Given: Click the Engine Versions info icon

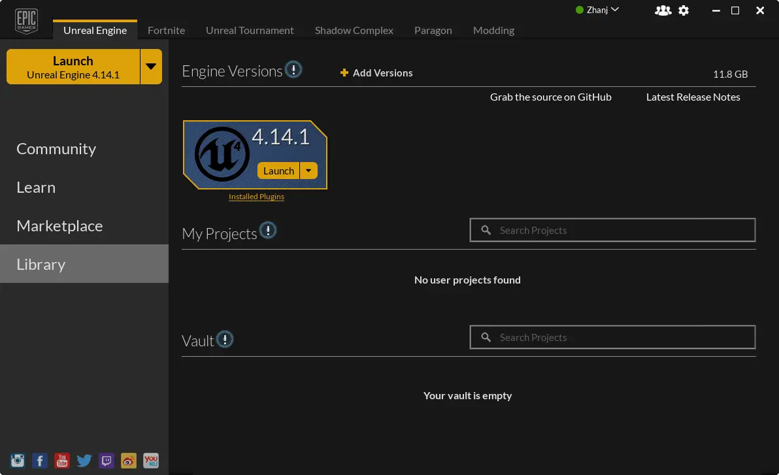Looking at the screenshot, I should [x=293, y=69].
